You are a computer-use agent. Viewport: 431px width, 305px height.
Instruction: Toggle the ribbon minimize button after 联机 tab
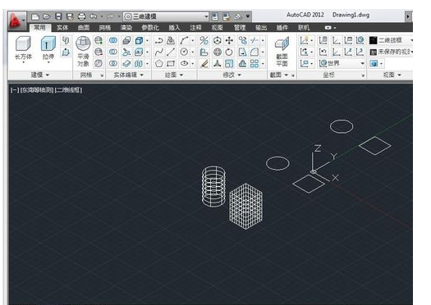coord(330,28)
